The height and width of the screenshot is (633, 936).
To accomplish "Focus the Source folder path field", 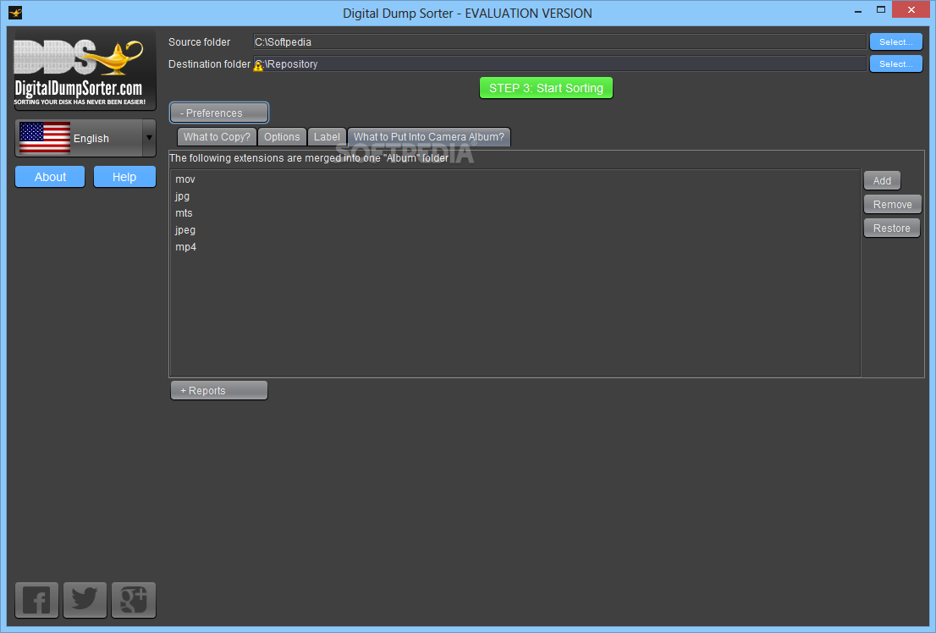I will tap(559, 41).
